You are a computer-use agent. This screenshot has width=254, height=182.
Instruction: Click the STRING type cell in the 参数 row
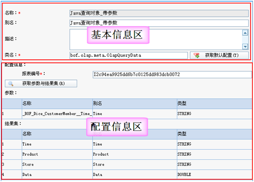point(214,114)
